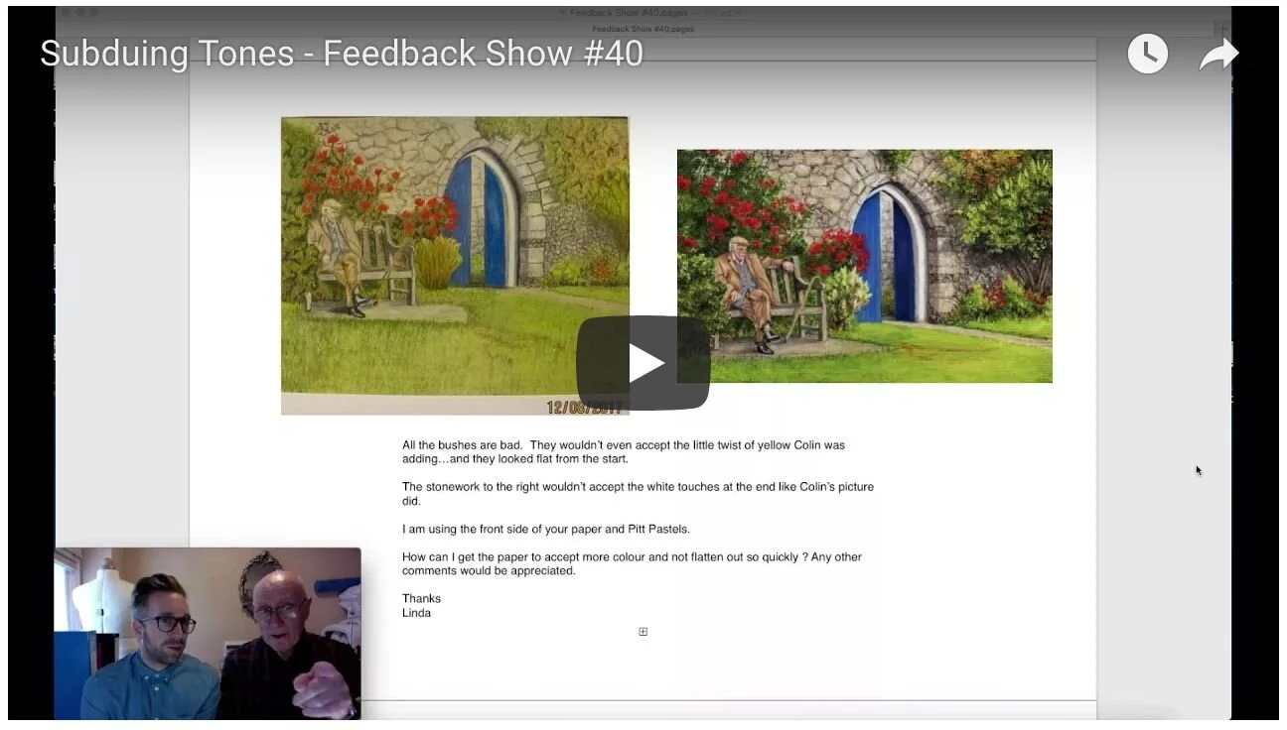
Task: Click the left garden drawing dated 12/08/2017
Action: [x=455, y=265]
